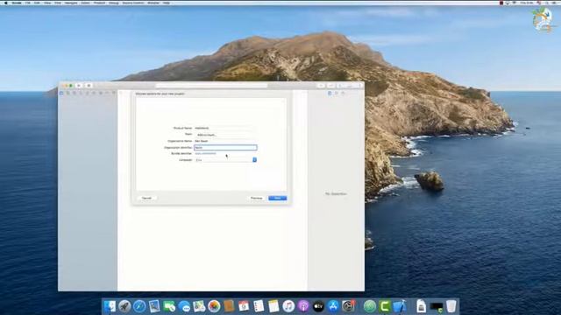Screen dimensions: 561x315
Task: Open Contacts book in the Dock
Action: click(229, 306)
